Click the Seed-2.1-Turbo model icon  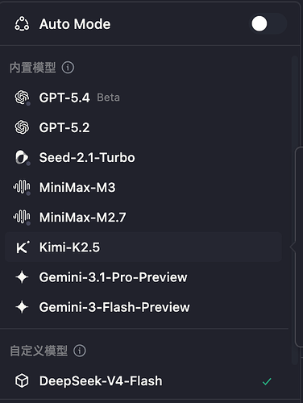(x=22, y=157)
